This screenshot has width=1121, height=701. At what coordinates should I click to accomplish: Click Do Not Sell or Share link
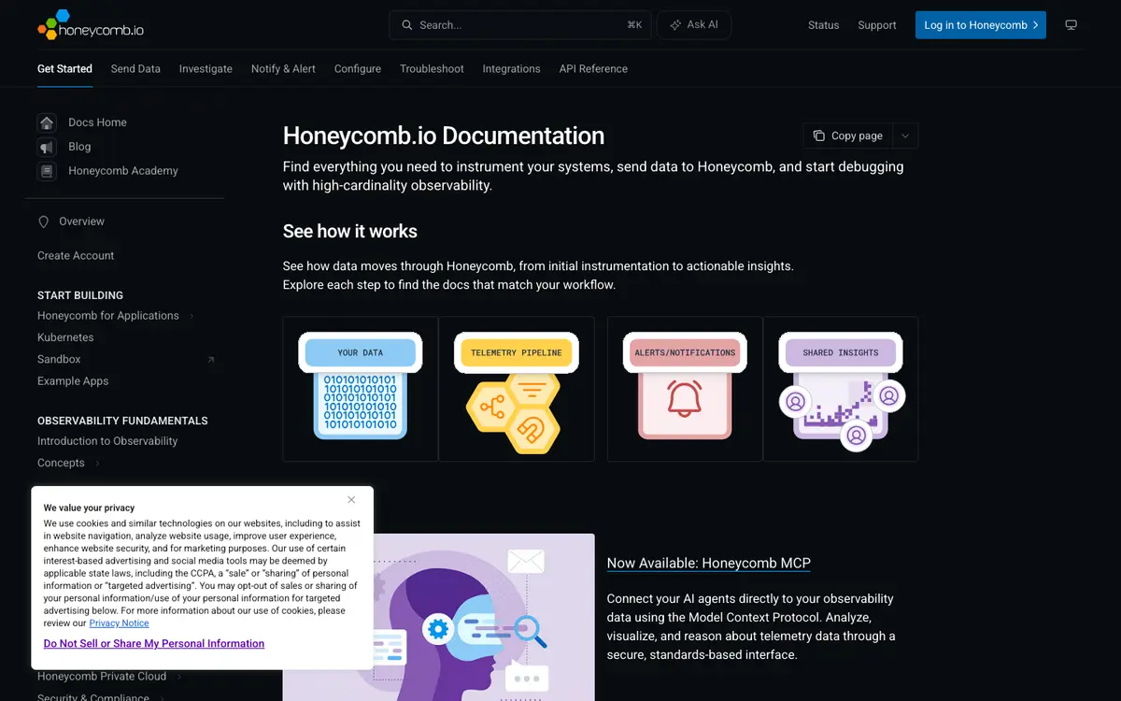(154, 644)
